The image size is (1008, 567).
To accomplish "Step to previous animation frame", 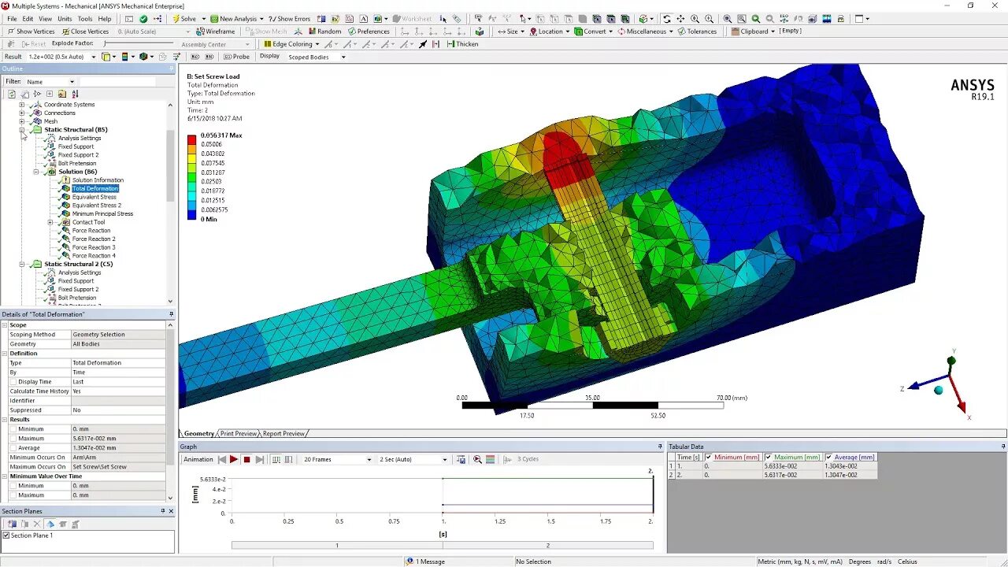I will (222, 459).
